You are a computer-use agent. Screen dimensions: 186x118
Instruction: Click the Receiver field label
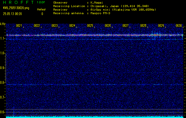[60, 10]
